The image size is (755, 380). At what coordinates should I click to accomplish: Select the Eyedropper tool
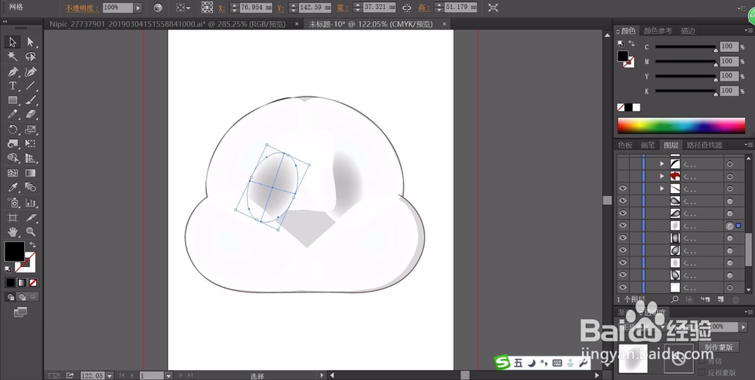13,188
